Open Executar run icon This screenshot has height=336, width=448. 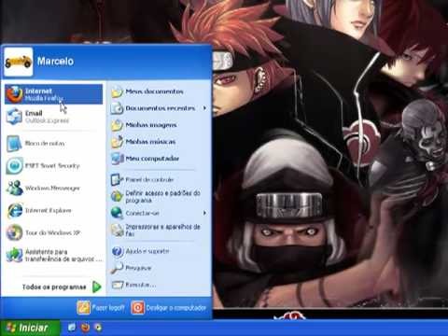[x=118, y=285]
